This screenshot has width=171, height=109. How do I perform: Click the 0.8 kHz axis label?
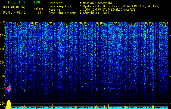click(2, 76)
